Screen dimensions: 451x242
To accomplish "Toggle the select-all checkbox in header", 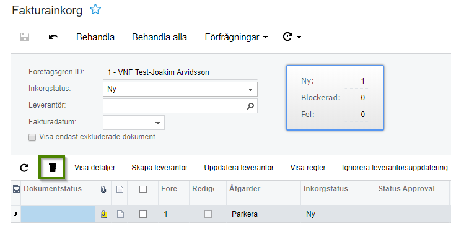I will [143, 189].
